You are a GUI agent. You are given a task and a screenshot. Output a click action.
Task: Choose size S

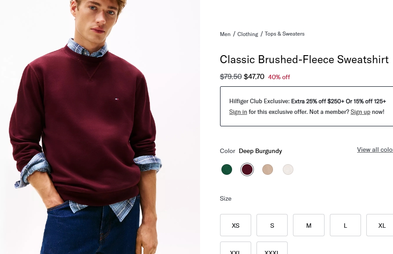272,225
